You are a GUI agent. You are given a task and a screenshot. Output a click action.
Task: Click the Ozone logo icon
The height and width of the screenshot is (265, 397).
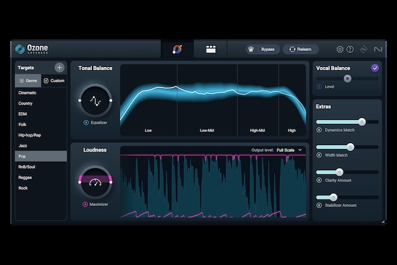(x=20, y=49)
